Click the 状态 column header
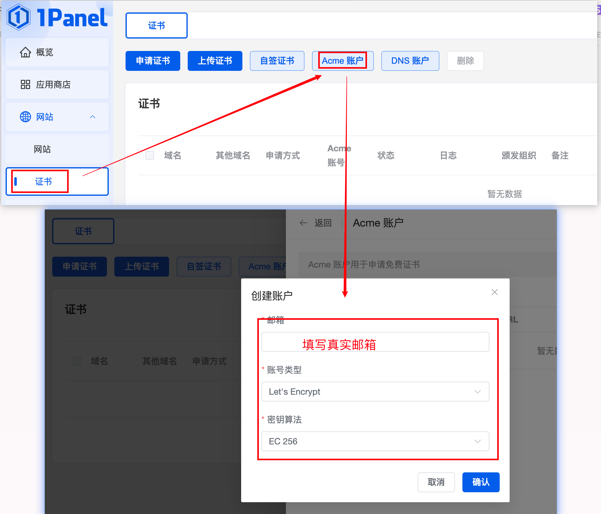The image size is (601, 514). point(386,155)
